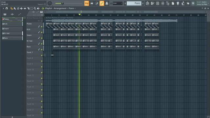
Task: Click Playlist breadcrumb label
Action: point(49,9)
